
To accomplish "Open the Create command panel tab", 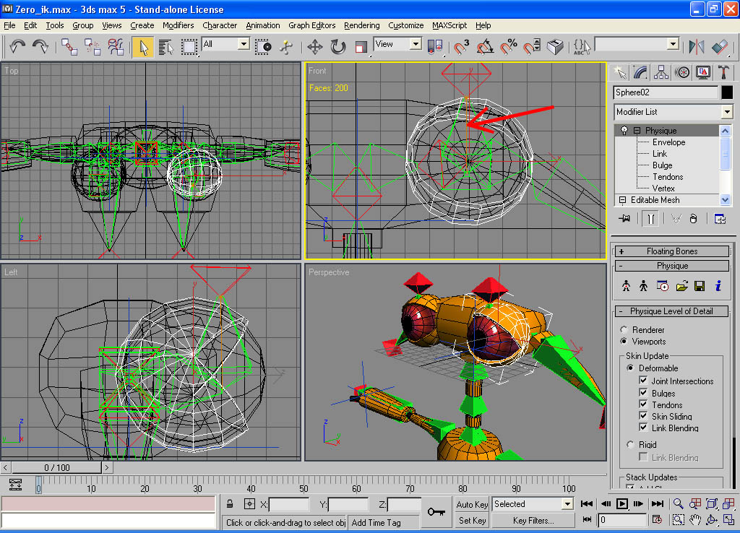I will pos(620,72).
